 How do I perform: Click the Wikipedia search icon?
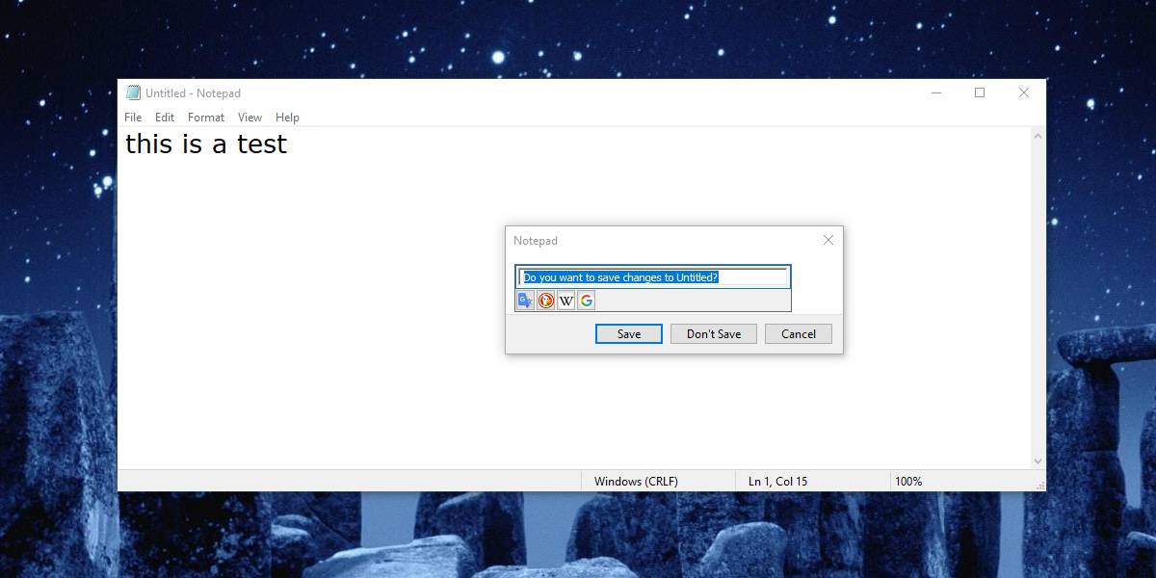point(565,301)
